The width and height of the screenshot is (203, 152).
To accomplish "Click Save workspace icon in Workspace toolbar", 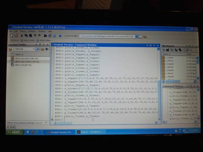I will coord(176,50).
